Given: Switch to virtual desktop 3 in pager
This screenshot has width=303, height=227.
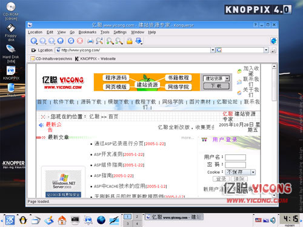Looking at the screenshot, I should pos(127,224).
